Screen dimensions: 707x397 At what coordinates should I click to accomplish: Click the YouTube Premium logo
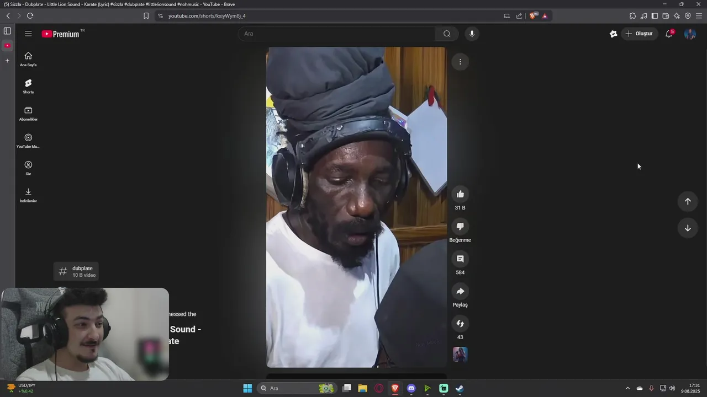pyautogui.click(x=61, y=34)
